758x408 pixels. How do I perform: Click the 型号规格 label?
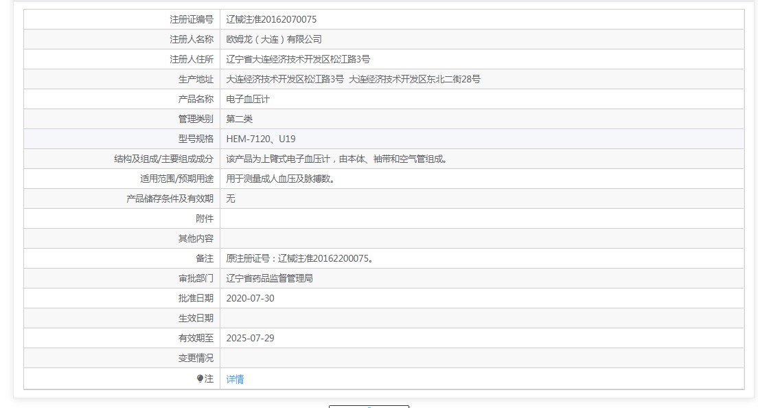196,139
